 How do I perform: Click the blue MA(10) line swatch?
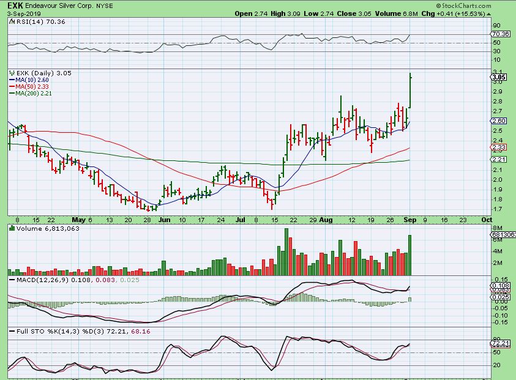pyautogui.click(x=12, y=80)
